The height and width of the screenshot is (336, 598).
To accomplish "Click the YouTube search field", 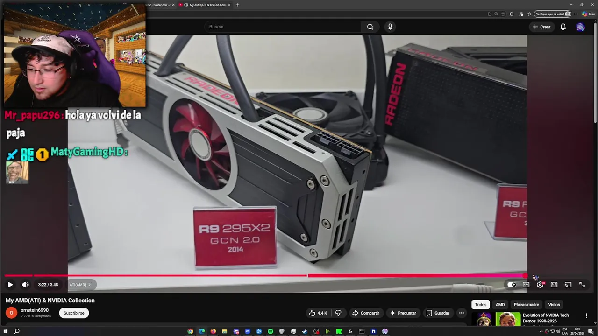I will pyautogui.click(x=283, y=27).
